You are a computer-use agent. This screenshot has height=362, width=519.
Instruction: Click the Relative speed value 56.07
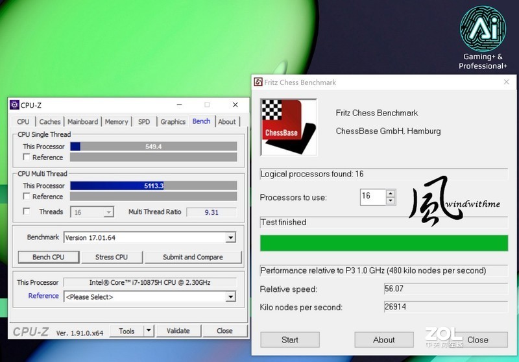tap(446, 289)
